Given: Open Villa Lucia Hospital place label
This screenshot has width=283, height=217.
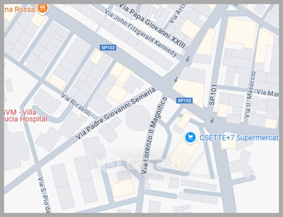Looking at the screenshot, I should click(x=26, y=116).
